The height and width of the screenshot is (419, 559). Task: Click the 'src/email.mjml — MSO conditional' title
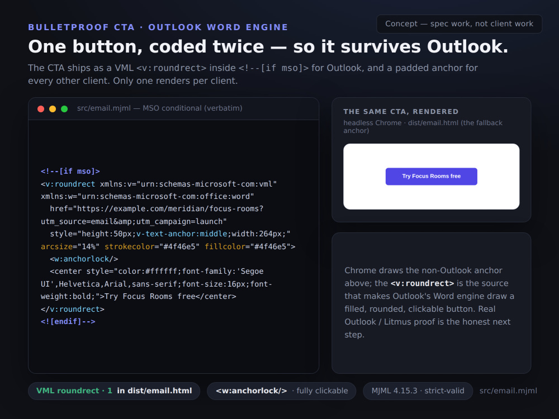tap(160, 108)
